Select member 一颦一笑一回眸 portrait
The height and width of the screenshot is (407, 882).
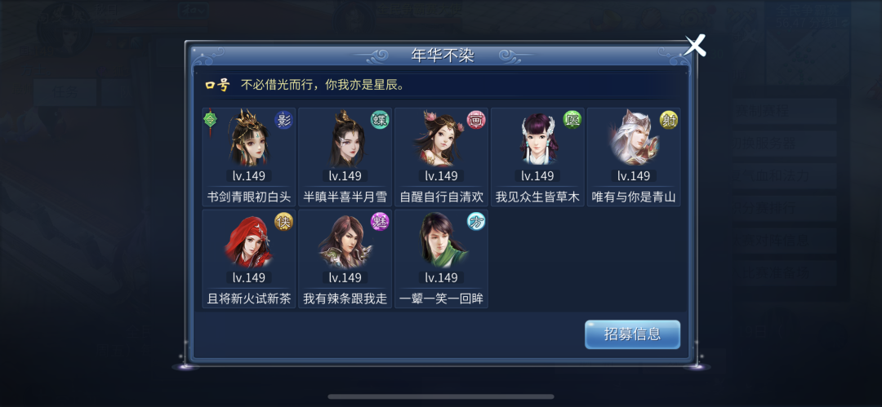click(x=441, y=240)
